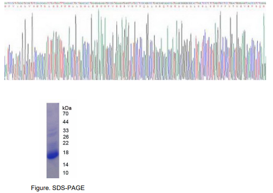273x193 pixels.
Task: Select the 14 kDa marker label
Action: point(66,165)
